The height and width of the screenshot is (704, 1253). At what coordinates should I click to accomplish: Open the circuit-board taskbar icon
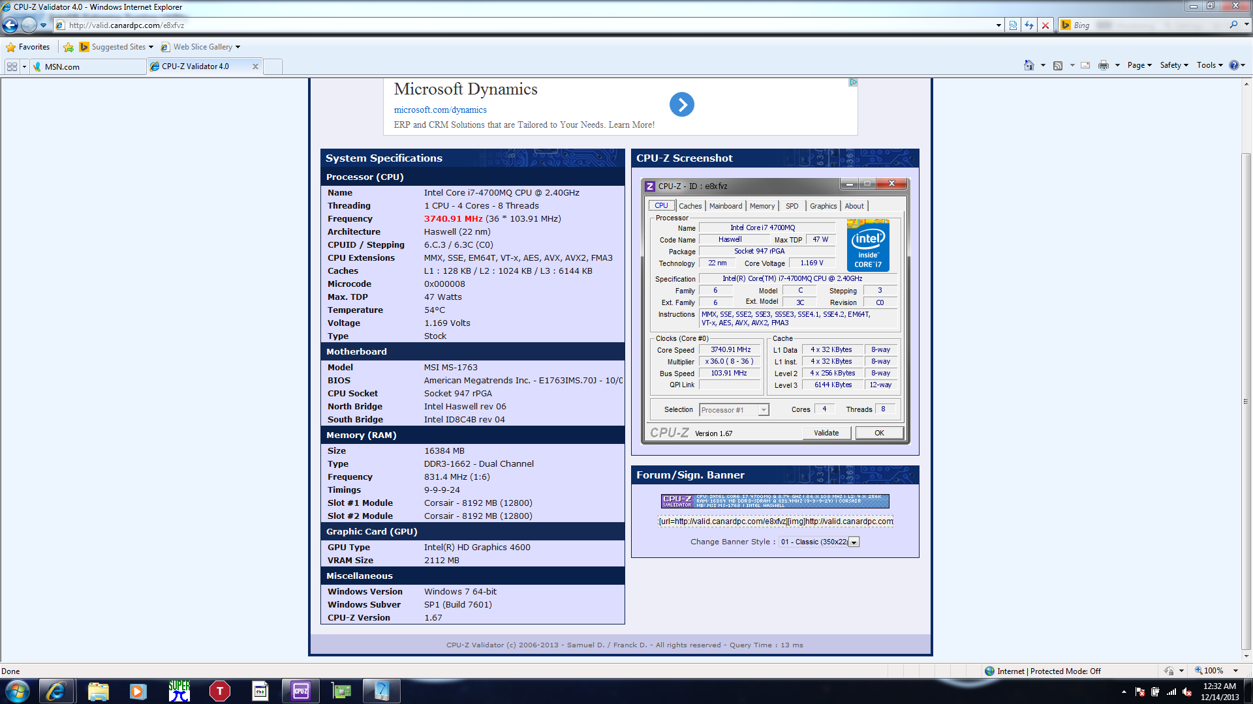[x=341, y=691]
